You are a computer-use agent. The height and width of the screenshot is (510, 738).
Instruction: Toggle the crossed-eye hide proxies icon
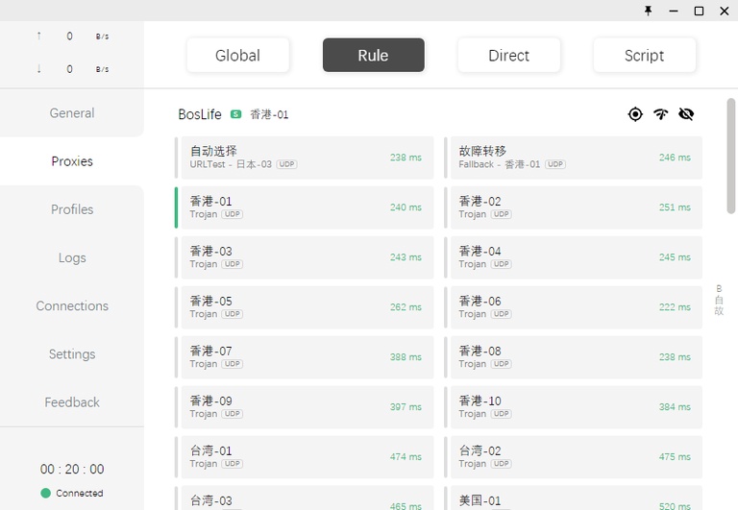coord(686,114)
